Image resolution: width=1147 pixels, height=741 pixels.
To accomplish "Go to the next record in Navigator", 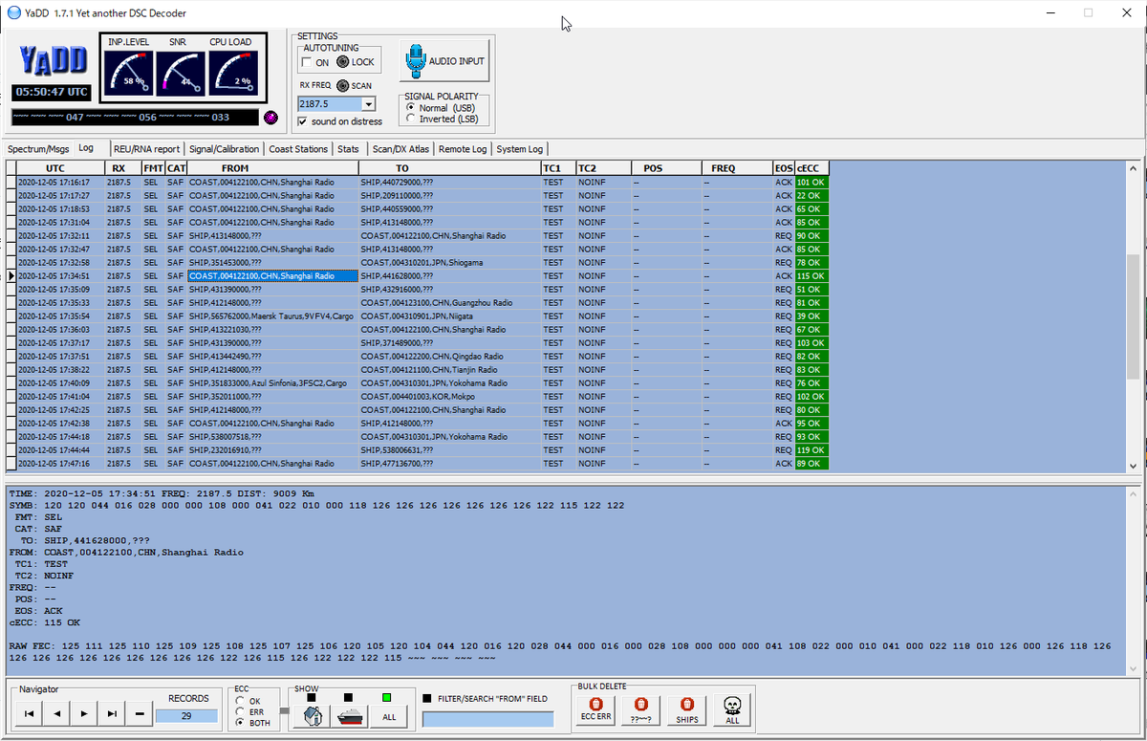I will click(84, 712).
